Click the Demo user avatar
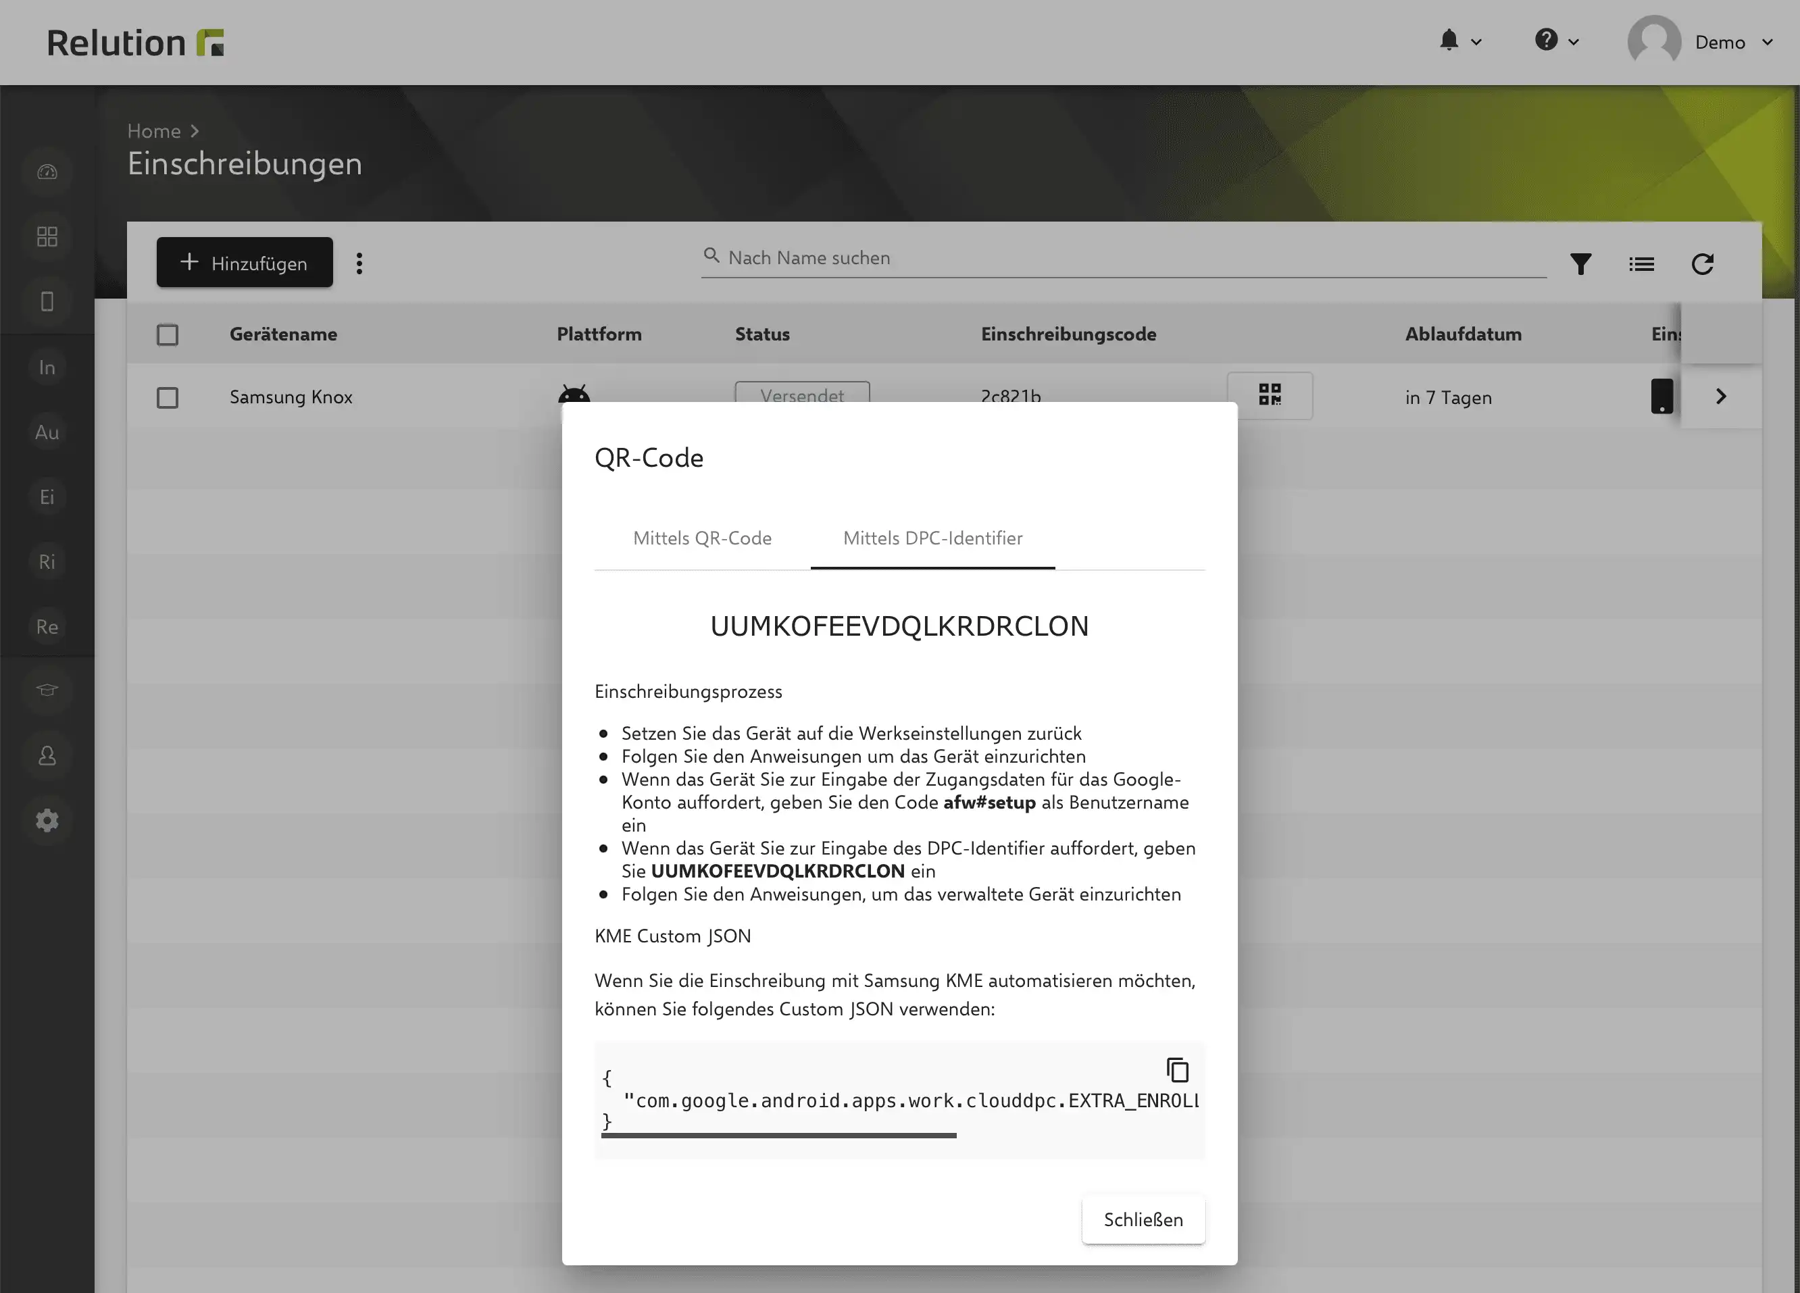Image resolution: width=1800 pixels, height=1293 pixels. coord(1654,41)
